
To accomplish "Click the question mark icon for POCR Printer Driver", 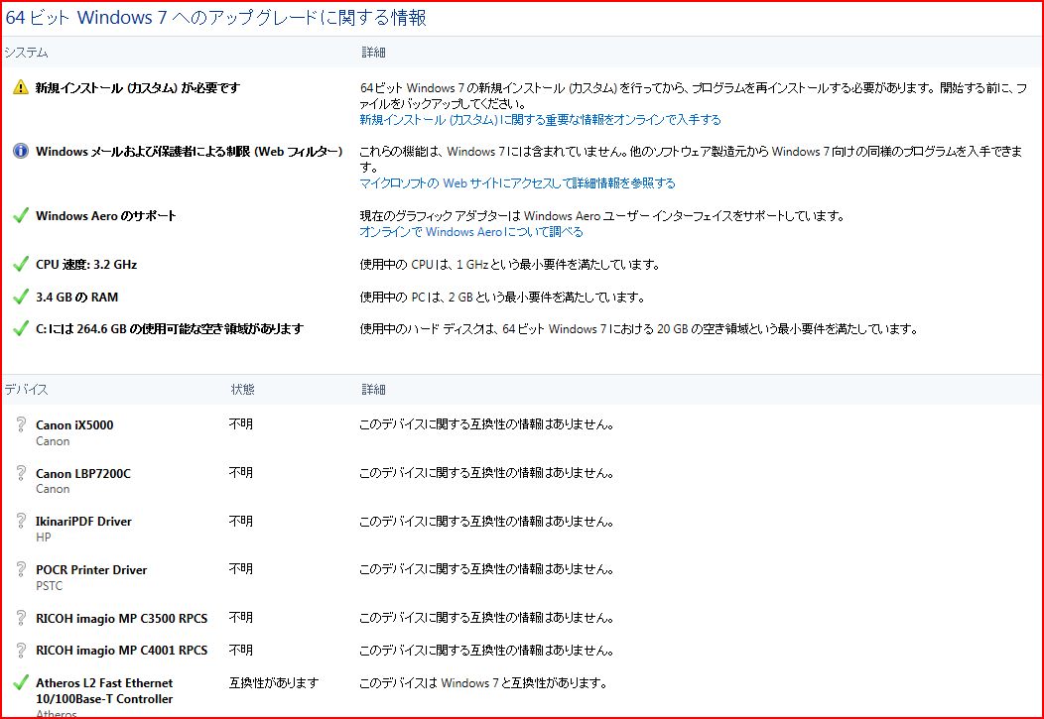I will coord(21,569).
